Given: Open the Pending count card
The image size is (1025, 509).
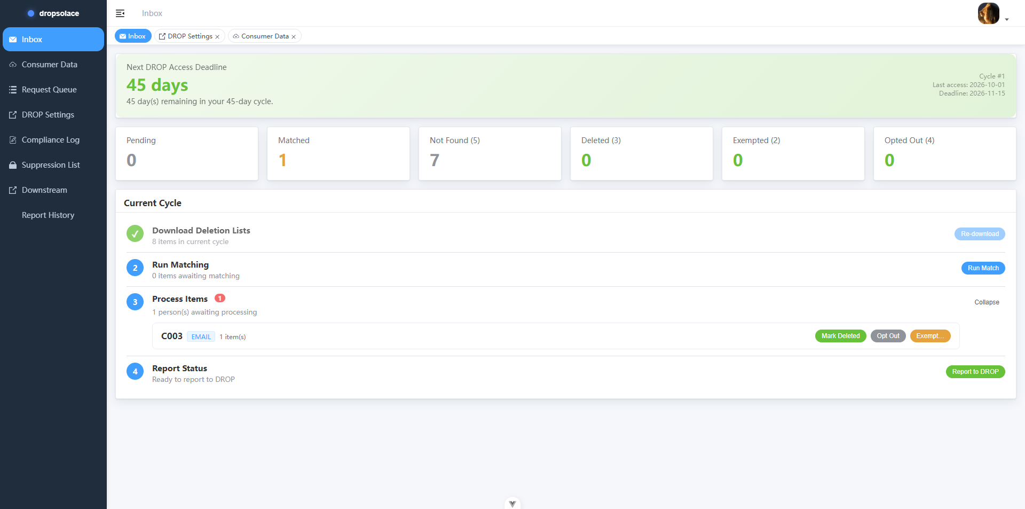Looking at the screenshot, I should 187,153.
